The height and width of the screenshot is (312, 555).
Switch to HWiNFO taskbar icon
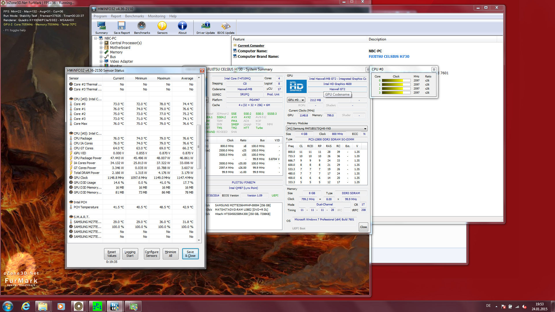(115, 306)
